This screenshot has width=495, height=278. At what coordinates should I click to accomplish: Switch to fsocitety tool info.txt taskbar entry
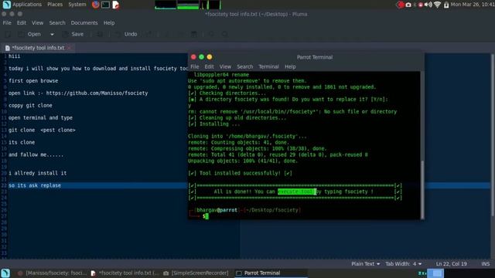(125, 273)
